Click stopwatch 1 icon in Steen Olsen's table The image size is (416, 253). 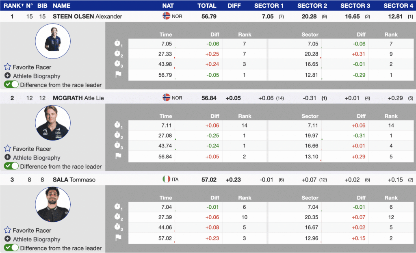pyautogui.click(x=118, y=44)
